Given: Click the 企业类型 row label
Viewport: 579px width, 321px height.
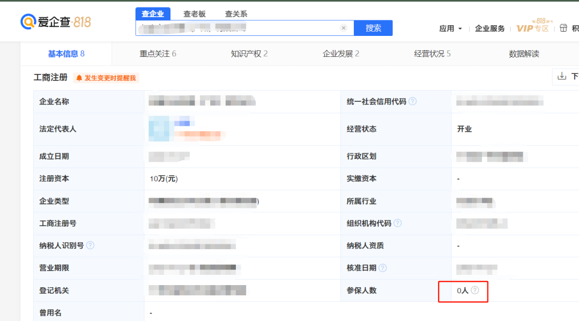Looking at the screenshot, I should pyautogui.click(x=54, y=201).
